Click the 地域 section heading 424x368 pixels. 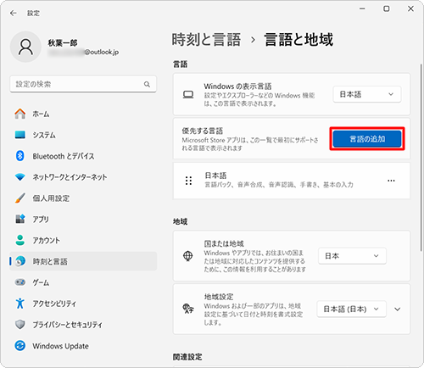pos(180,221)
